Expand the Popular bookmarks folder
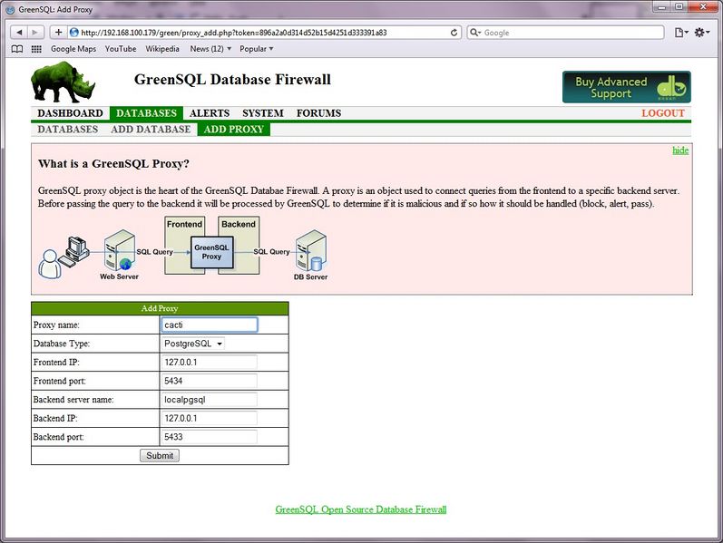Viewport: 723px width, 543px height. [x=257, y=49]
